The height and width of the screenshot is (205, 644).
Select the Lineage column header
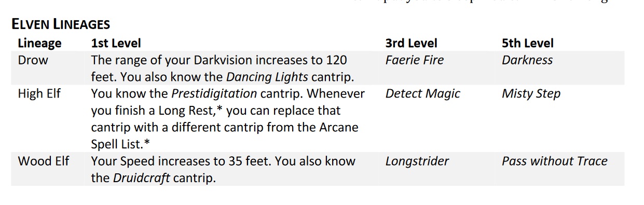point(39,43)
